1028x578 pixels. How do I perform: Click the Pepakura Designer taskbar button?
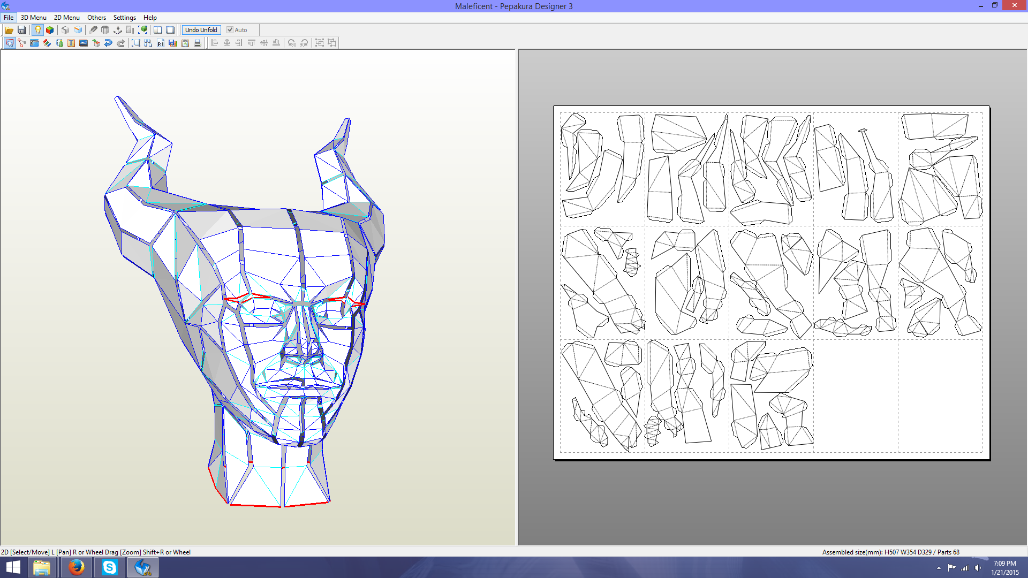coord(143,567)
